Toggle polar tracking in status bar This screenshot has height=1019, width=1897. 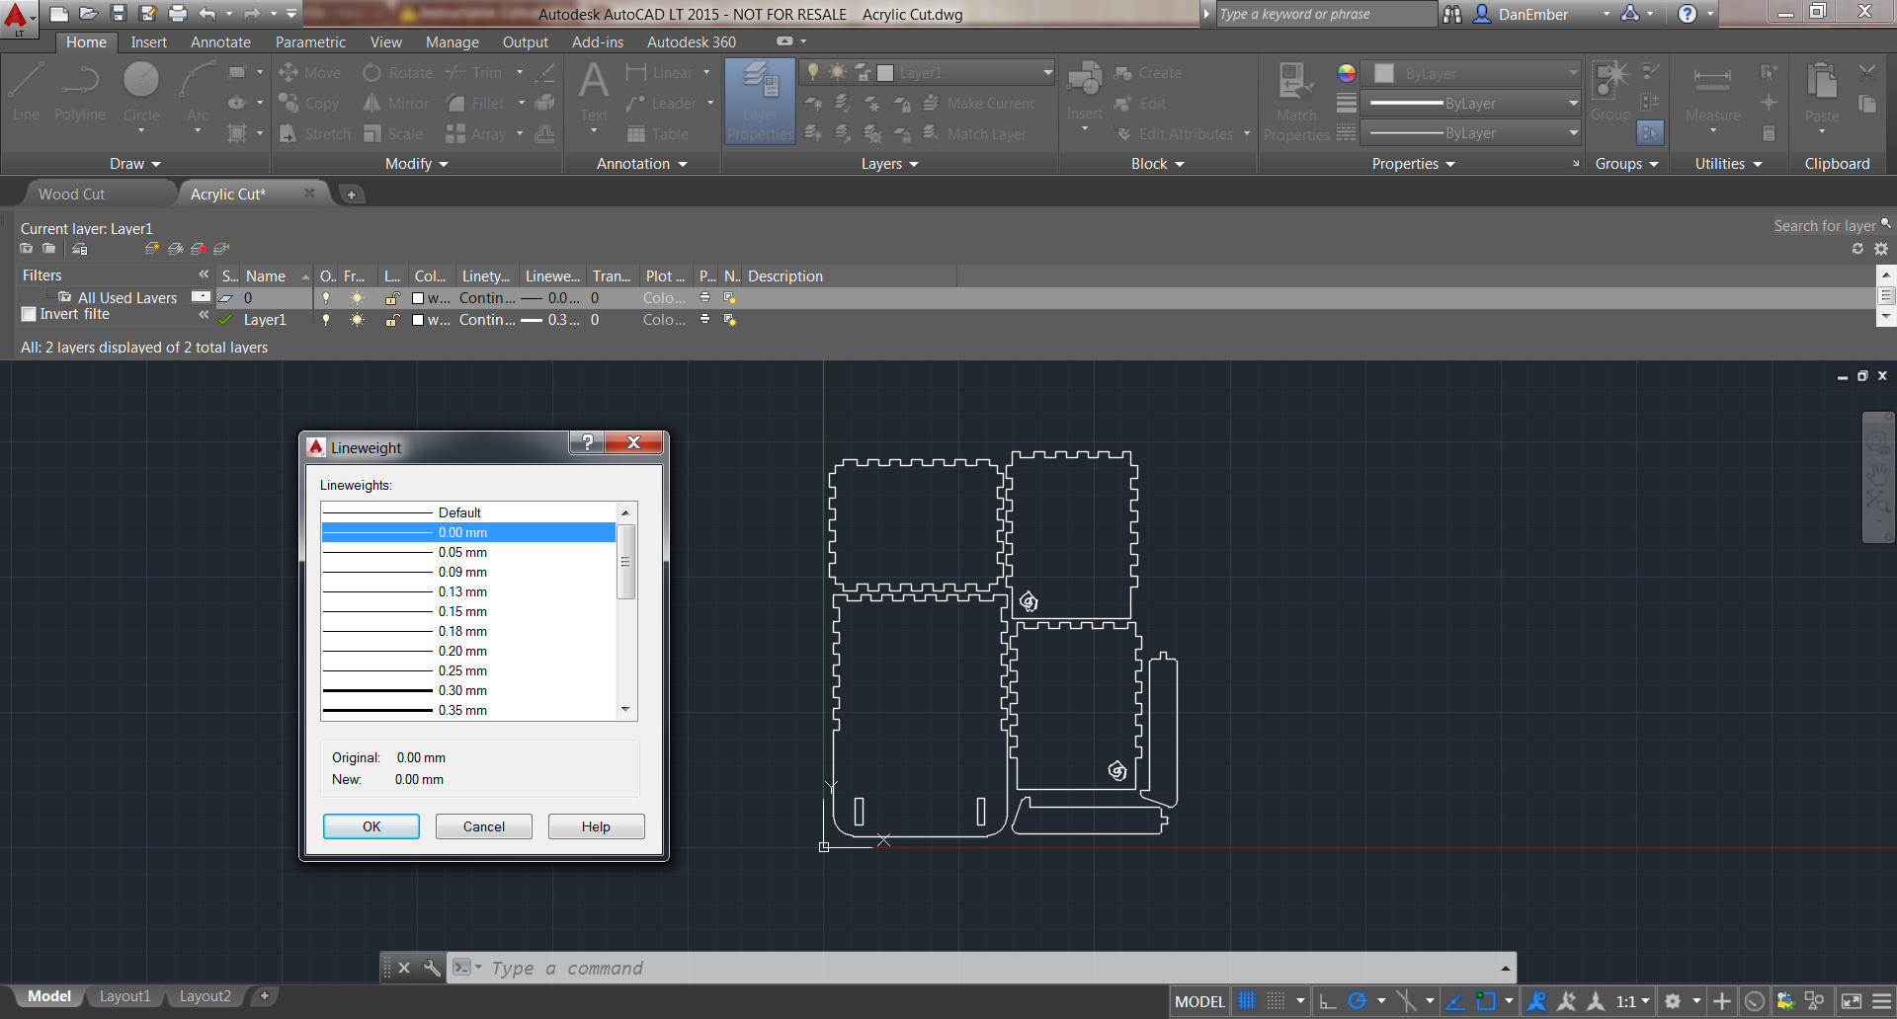1358,1001
